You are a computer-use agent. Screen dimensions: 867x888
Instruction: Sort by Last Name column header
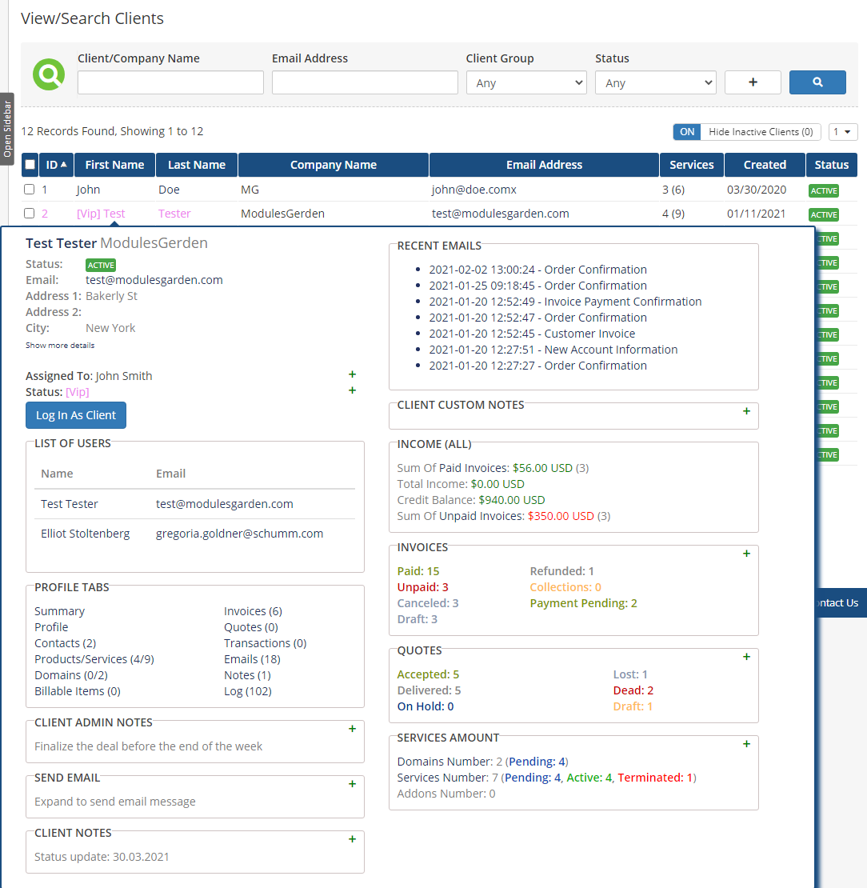(x=197, y=165)
